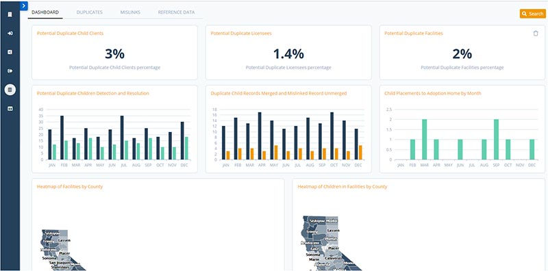Delete the Potential Duplicate Facilities card via trash icon
The image size is (548, 271).
(536, 34)
